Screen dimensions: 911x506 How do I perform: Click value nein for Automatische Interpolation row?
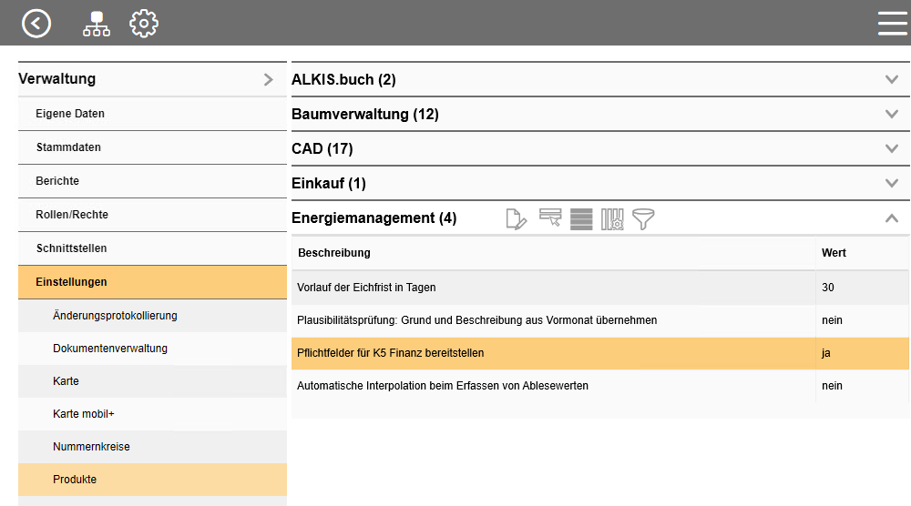click(832, 386)
